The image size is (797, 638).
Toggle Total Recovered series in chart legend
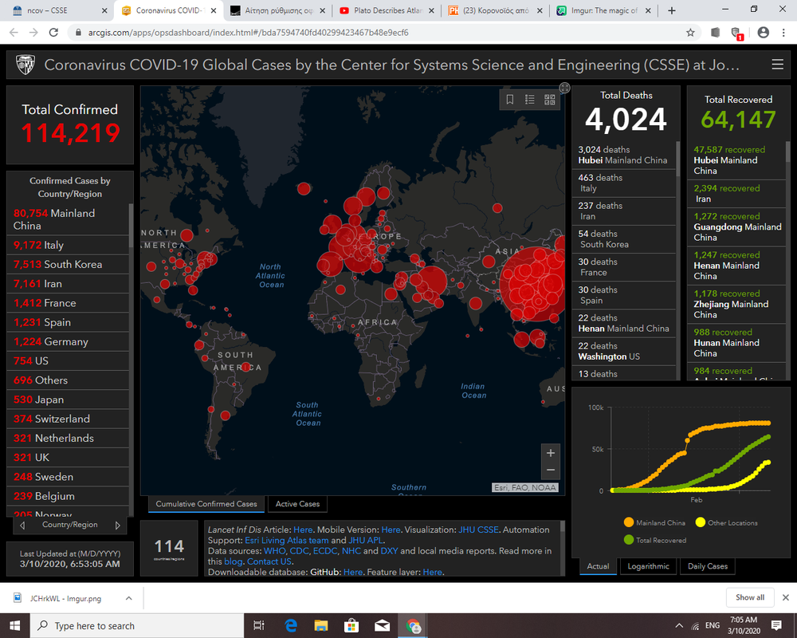point(654,540)
